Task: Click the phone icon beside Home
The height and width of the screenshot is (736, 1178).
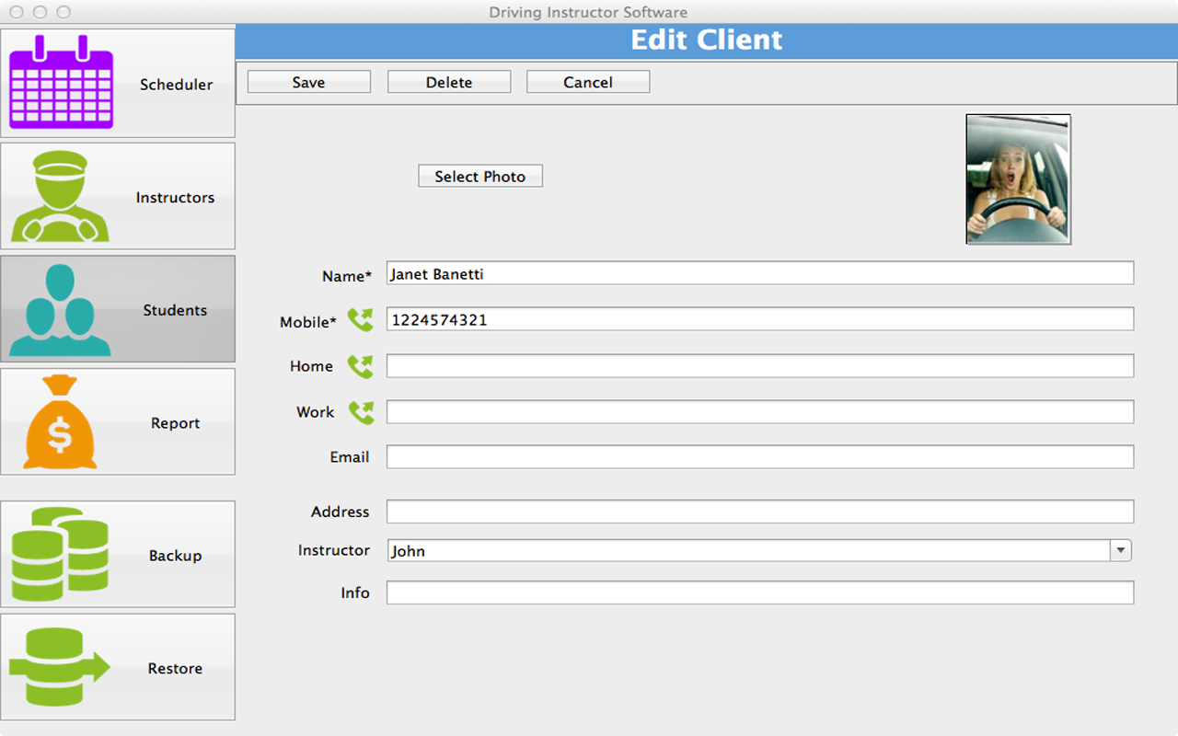Action: point(361,366)
